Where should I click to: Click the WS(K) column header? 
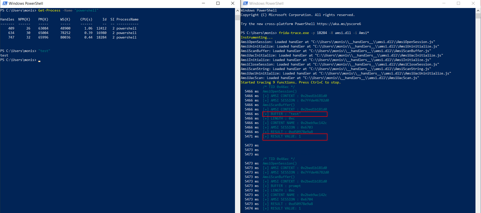coord(65,19)
